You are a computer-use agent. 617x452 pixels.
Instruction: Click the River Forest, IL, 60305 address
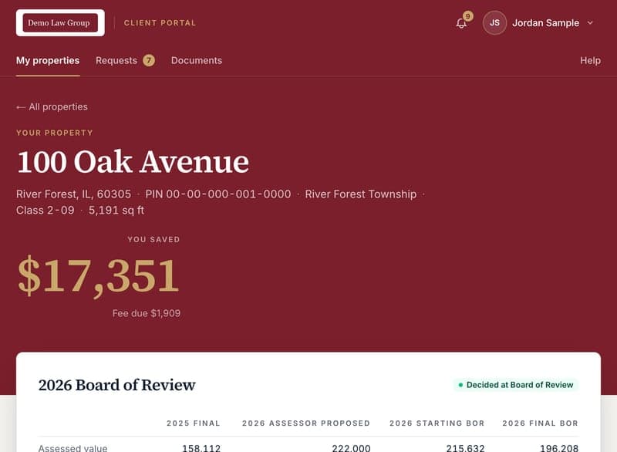[73, 194]
